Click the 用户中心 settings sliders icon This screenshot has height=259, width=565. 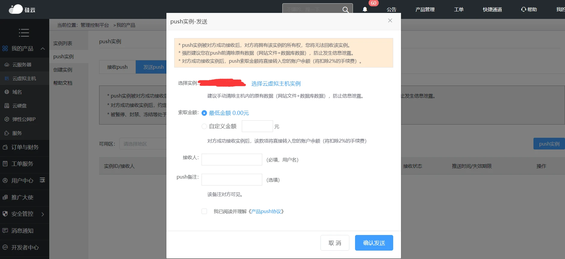pos(42,180)
